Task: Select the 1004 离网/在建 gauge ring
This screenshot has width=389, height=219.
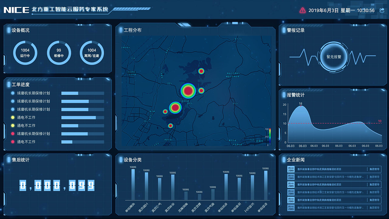Action: 92,53
